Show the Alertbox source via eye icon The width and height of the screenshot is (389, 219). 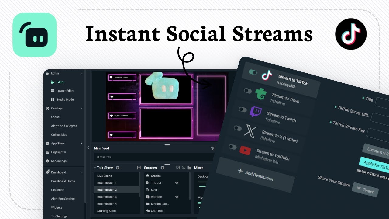point(177,197)
